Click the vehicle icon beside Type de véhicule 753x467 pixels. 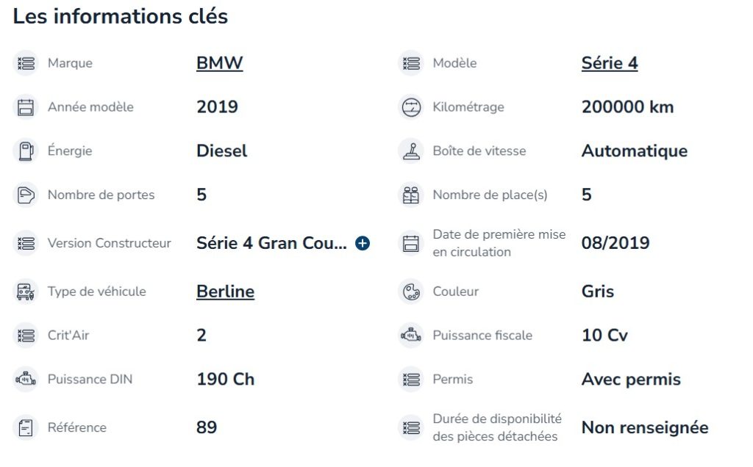click(x=26, y=292)
